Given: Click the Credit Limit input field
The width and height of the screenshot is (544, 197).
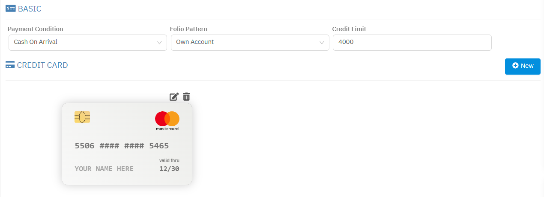Looking at the screenshot, I should tap(412, 42).
